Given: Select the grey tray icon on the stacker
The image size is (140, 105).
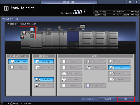Looking at the screenshot, I should coord(47,33).
